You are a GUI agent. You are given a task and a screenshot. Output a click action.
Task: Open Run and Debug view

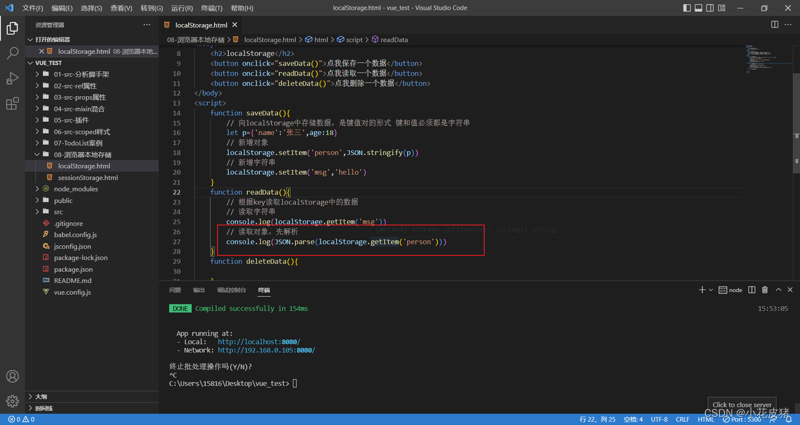12,79
